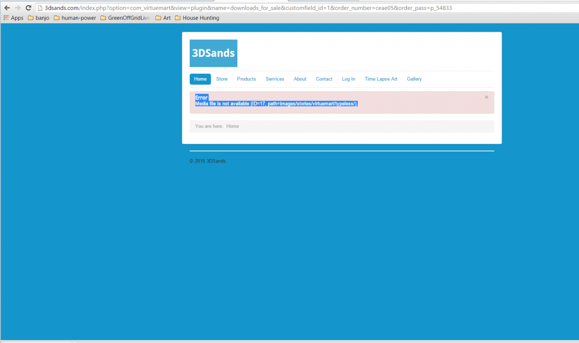
Task: Open the Apps grid shortcut
Action: (13, 18)
